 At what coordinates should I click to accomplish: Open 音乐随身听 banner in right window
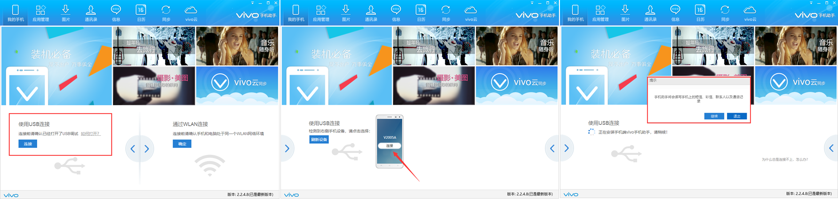coord(796,46)
